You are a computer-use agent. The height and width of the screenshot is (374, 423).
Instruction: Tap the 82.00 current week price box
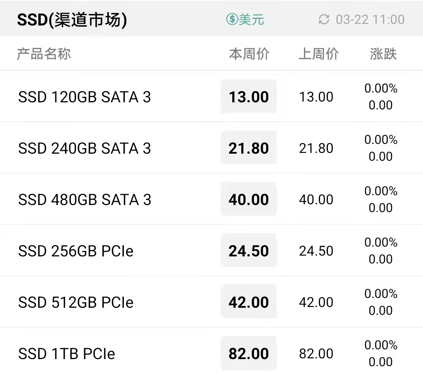249,353
